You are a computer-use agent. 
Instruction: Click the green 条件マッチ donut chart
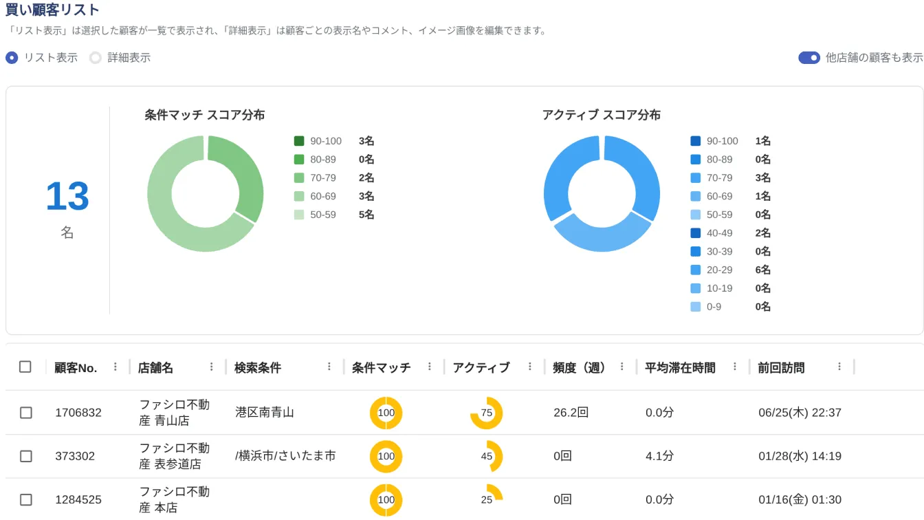[205, 194]
